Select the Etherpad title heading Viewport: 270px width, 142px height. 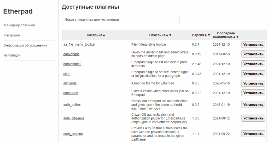click(x=18, y=11)
